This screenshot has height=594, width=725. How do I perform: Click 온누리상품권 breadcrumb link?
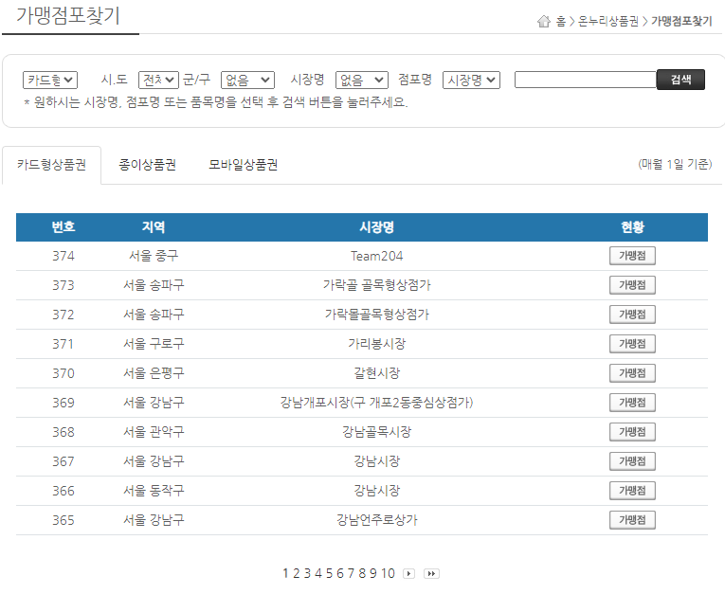click(x=608, y=21)
